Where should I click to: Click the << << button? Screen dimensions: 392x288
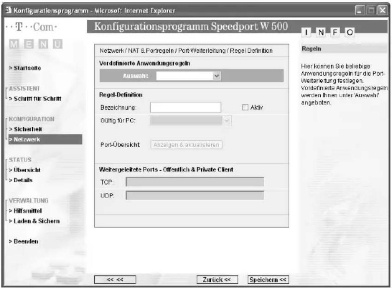115,280
